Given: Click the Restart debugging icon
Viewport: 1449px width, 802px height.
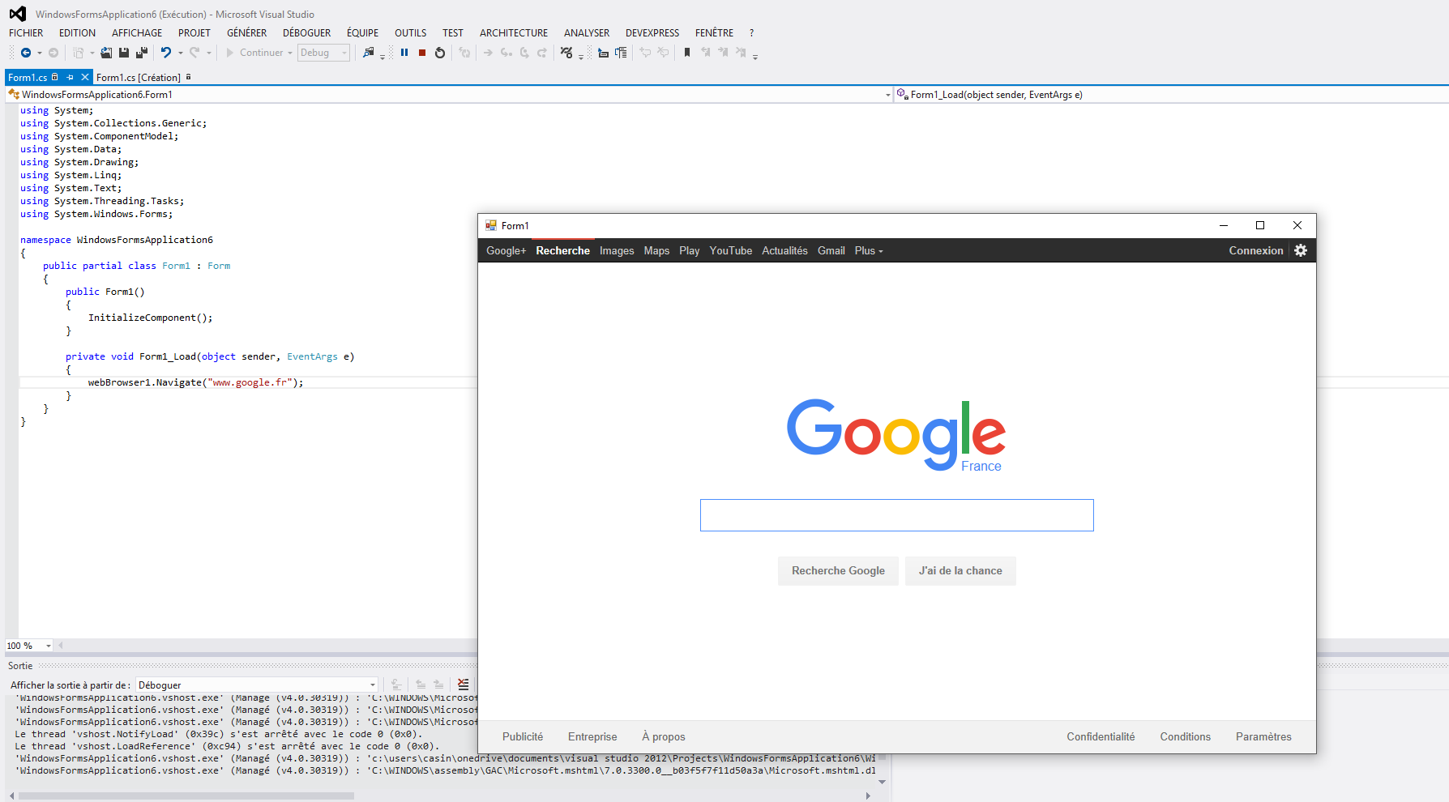Looking at the screenshot, I should coord(440,53).
